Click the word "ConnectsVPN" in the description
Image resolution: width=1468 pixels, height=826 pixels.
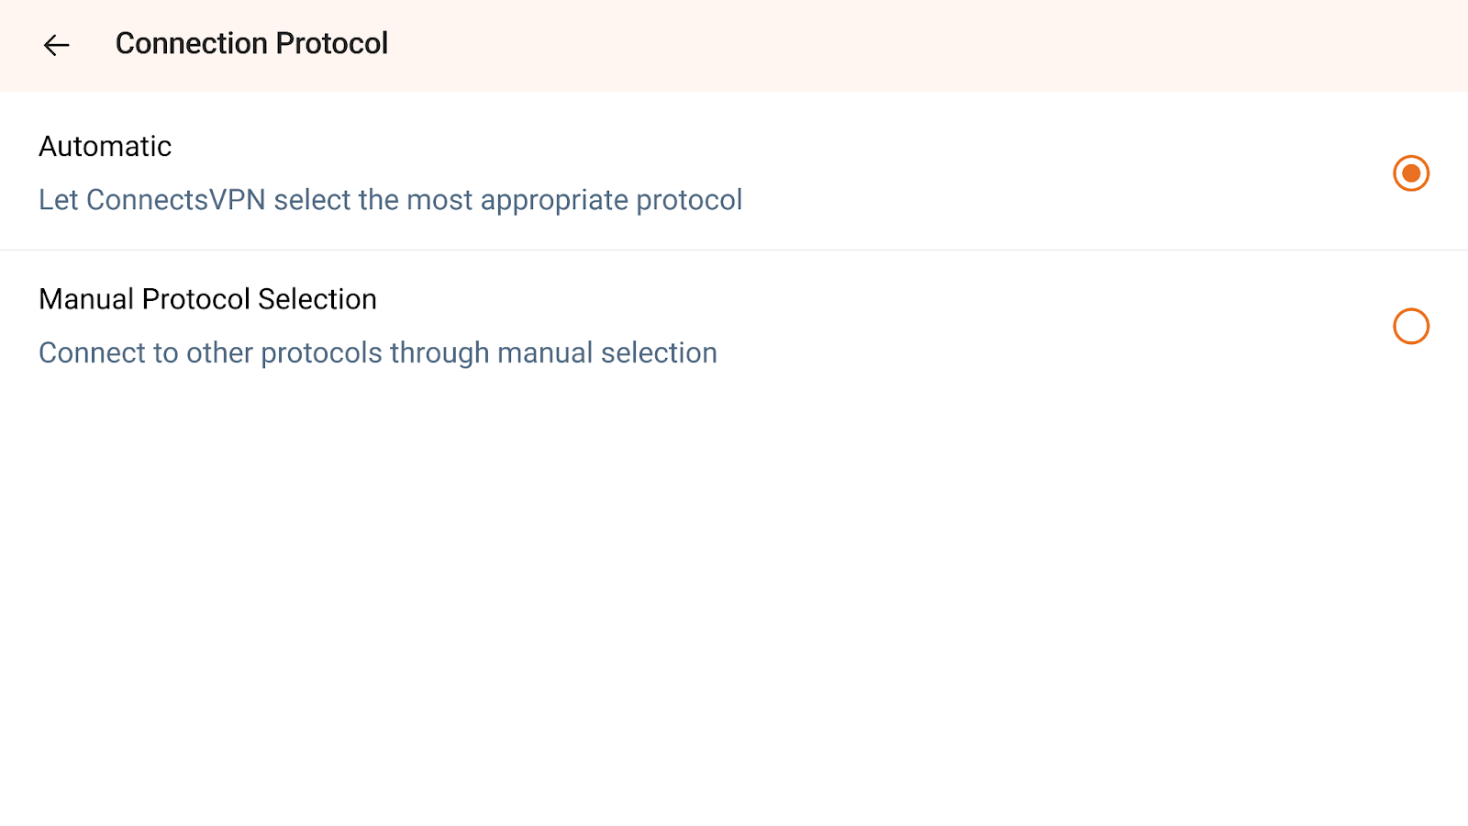(175, 200)
